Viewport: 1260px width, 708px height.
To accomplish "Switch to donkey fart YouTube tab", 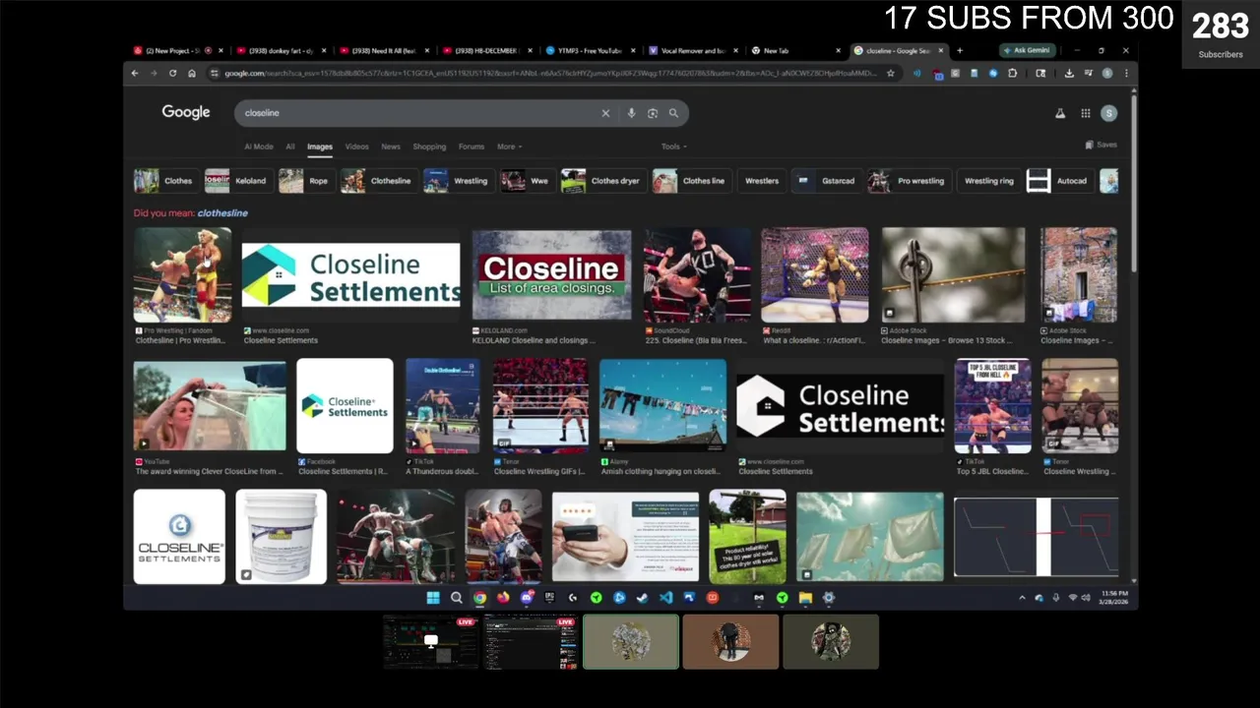I will point(281,50).
